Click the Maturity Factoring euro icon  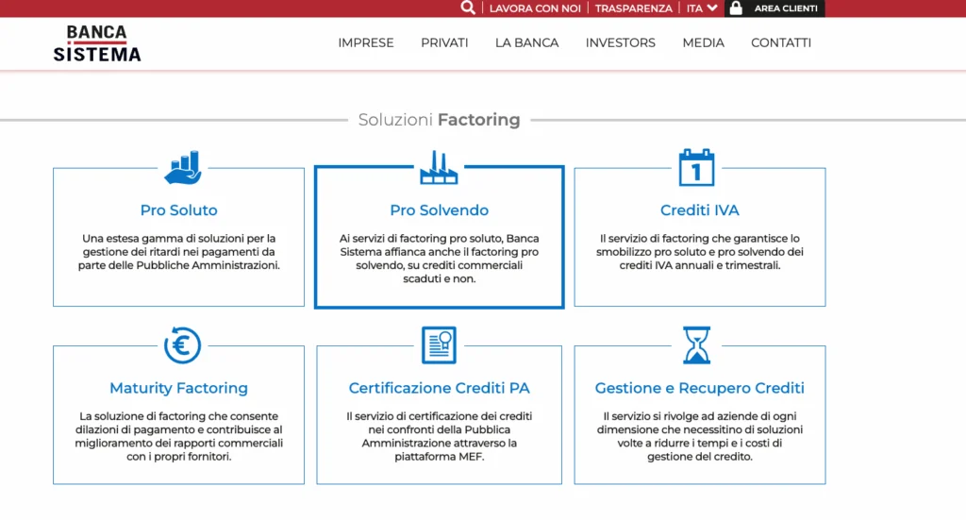[182, 344]
